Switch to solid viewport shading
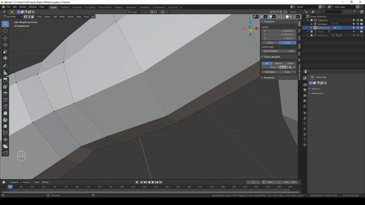Image resolution: width=365 pixels, height=205 pixels. 287,17
